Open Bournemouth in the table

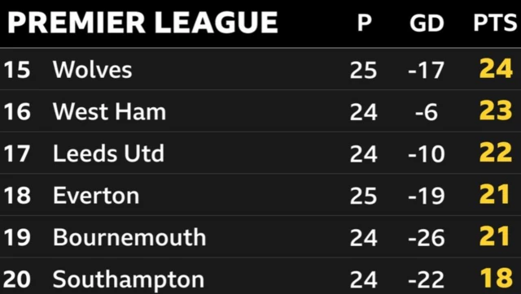pos(129,237)
